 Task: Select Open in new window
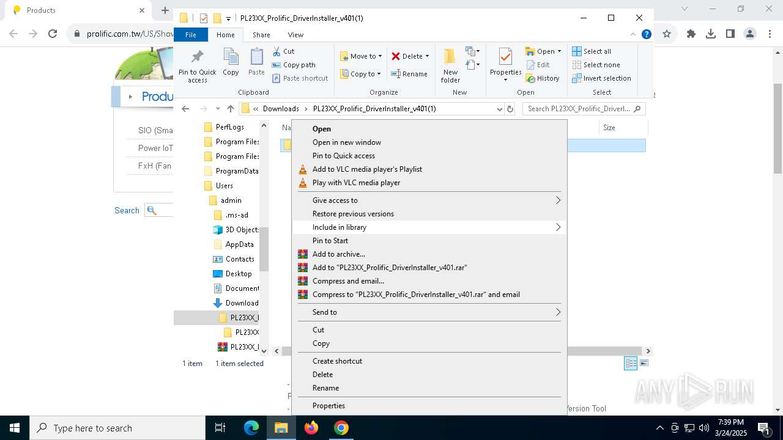click(429, 142)
